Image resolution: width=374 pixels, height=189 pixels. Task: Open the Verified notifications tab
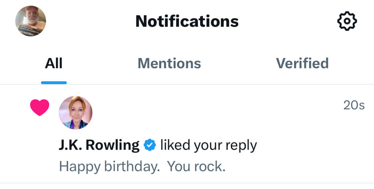[x=302, y=63]
